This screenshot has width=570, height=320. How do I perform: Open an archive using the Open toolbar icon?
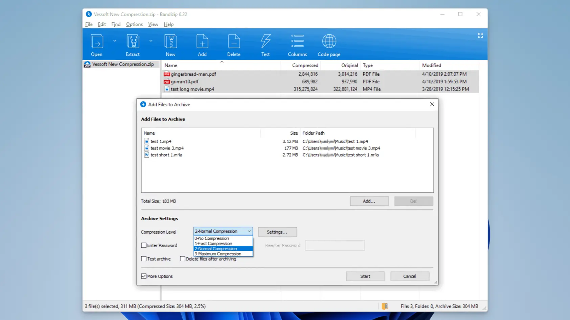click(96, 44)
